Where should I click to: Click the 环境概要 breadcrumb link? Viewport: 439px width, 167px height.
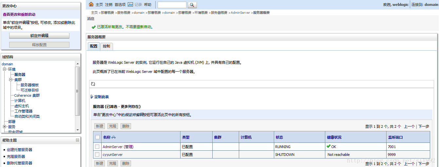click(201, 12)
